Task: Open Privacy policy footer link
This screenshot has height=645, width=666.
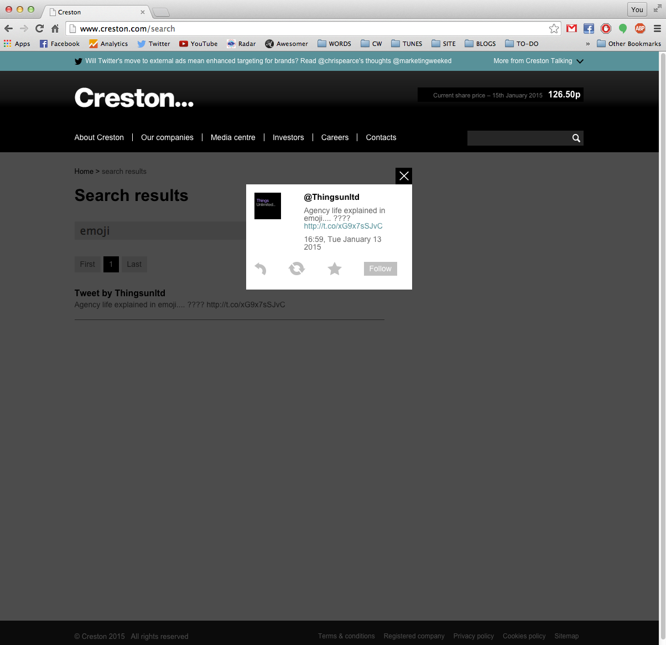Action: [x=474, y=636]
